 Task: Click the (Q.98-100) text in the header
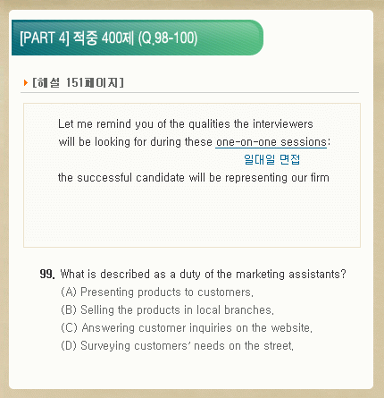(x=168, y=38)
